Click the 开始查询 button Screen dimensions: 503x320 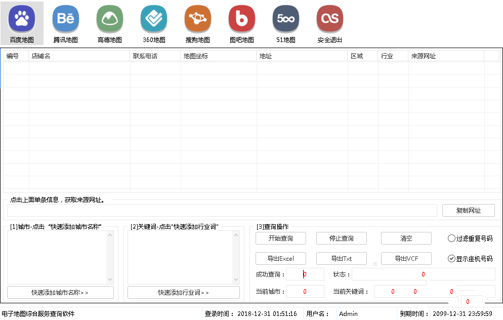pos(281,238)
